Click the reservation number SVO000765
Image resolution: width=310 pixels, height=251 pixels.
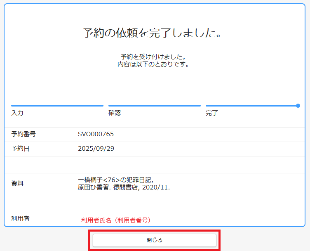click(x=96, y=134)
